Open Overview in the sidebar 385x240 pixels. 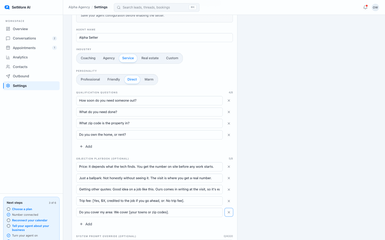coord(31,29)
